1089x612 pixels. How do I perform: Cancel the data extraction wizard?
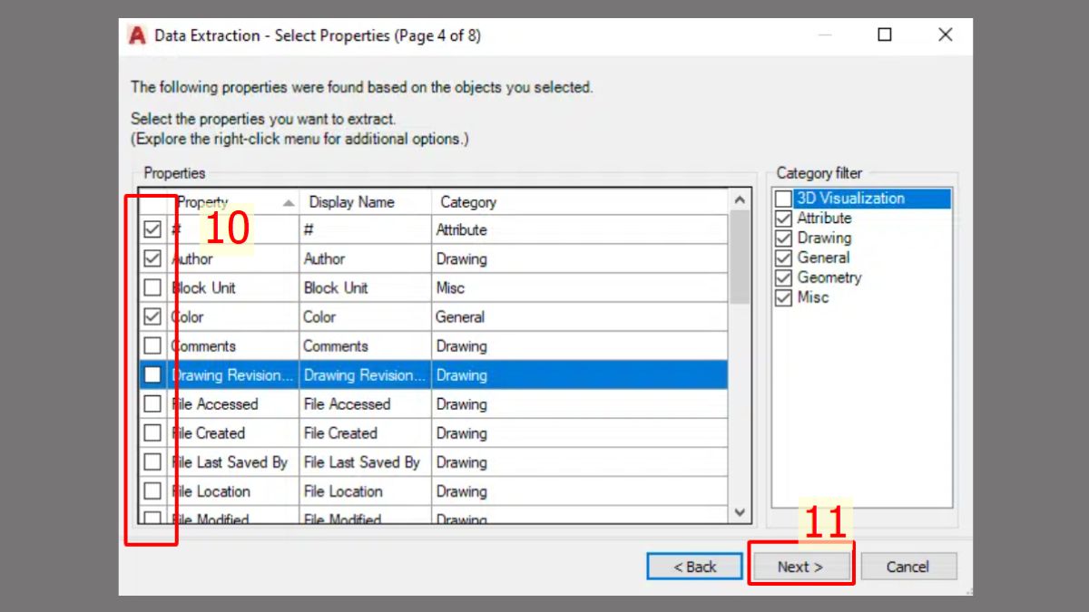tap(908, 566)
